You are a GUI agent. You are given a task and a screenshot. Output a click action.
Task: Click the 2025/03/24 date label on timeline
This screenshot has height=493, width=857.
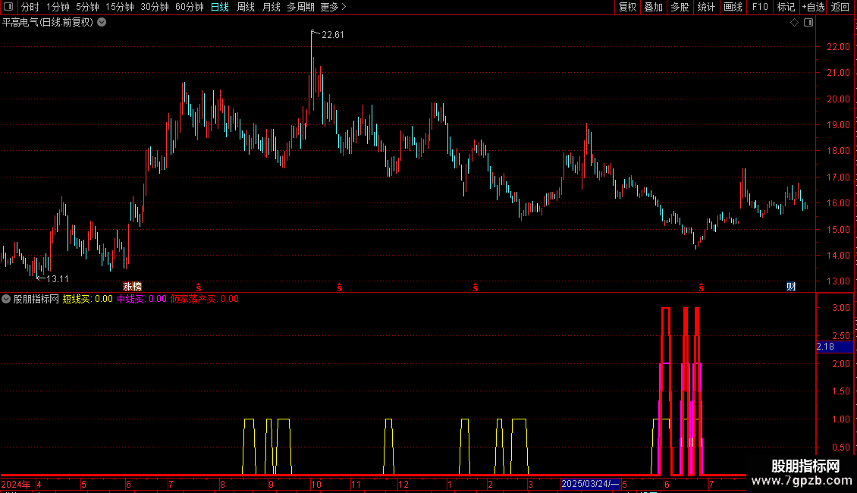(x=590, y=484)
